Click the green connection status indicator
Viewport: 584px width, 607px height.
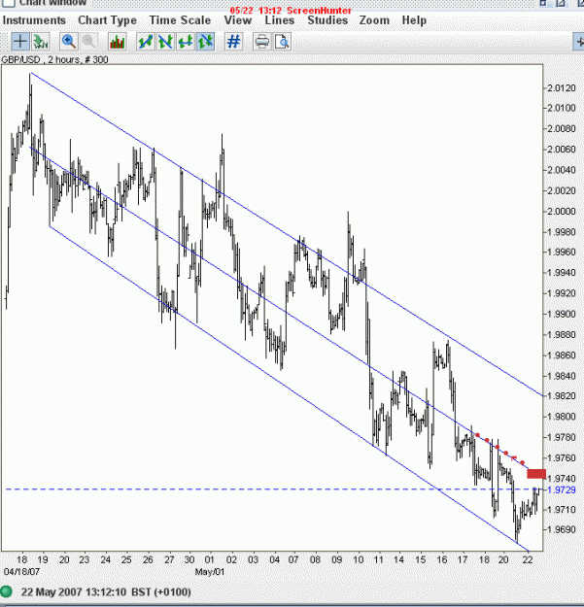(6, 591)
